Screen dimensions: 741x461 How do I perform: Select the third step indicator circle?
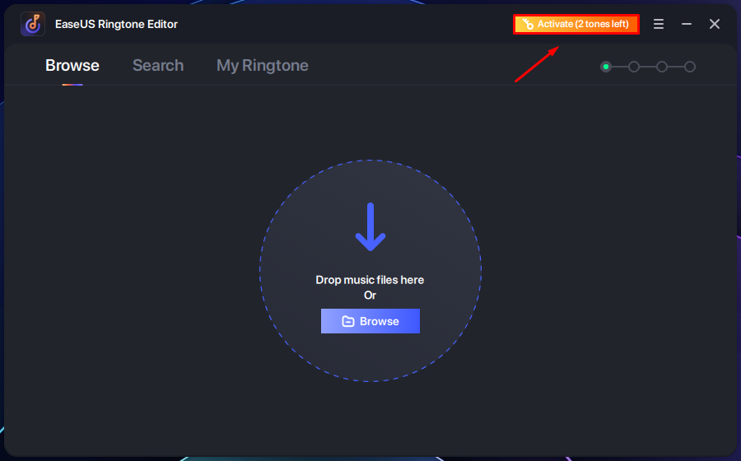click(x=662, y=67)
